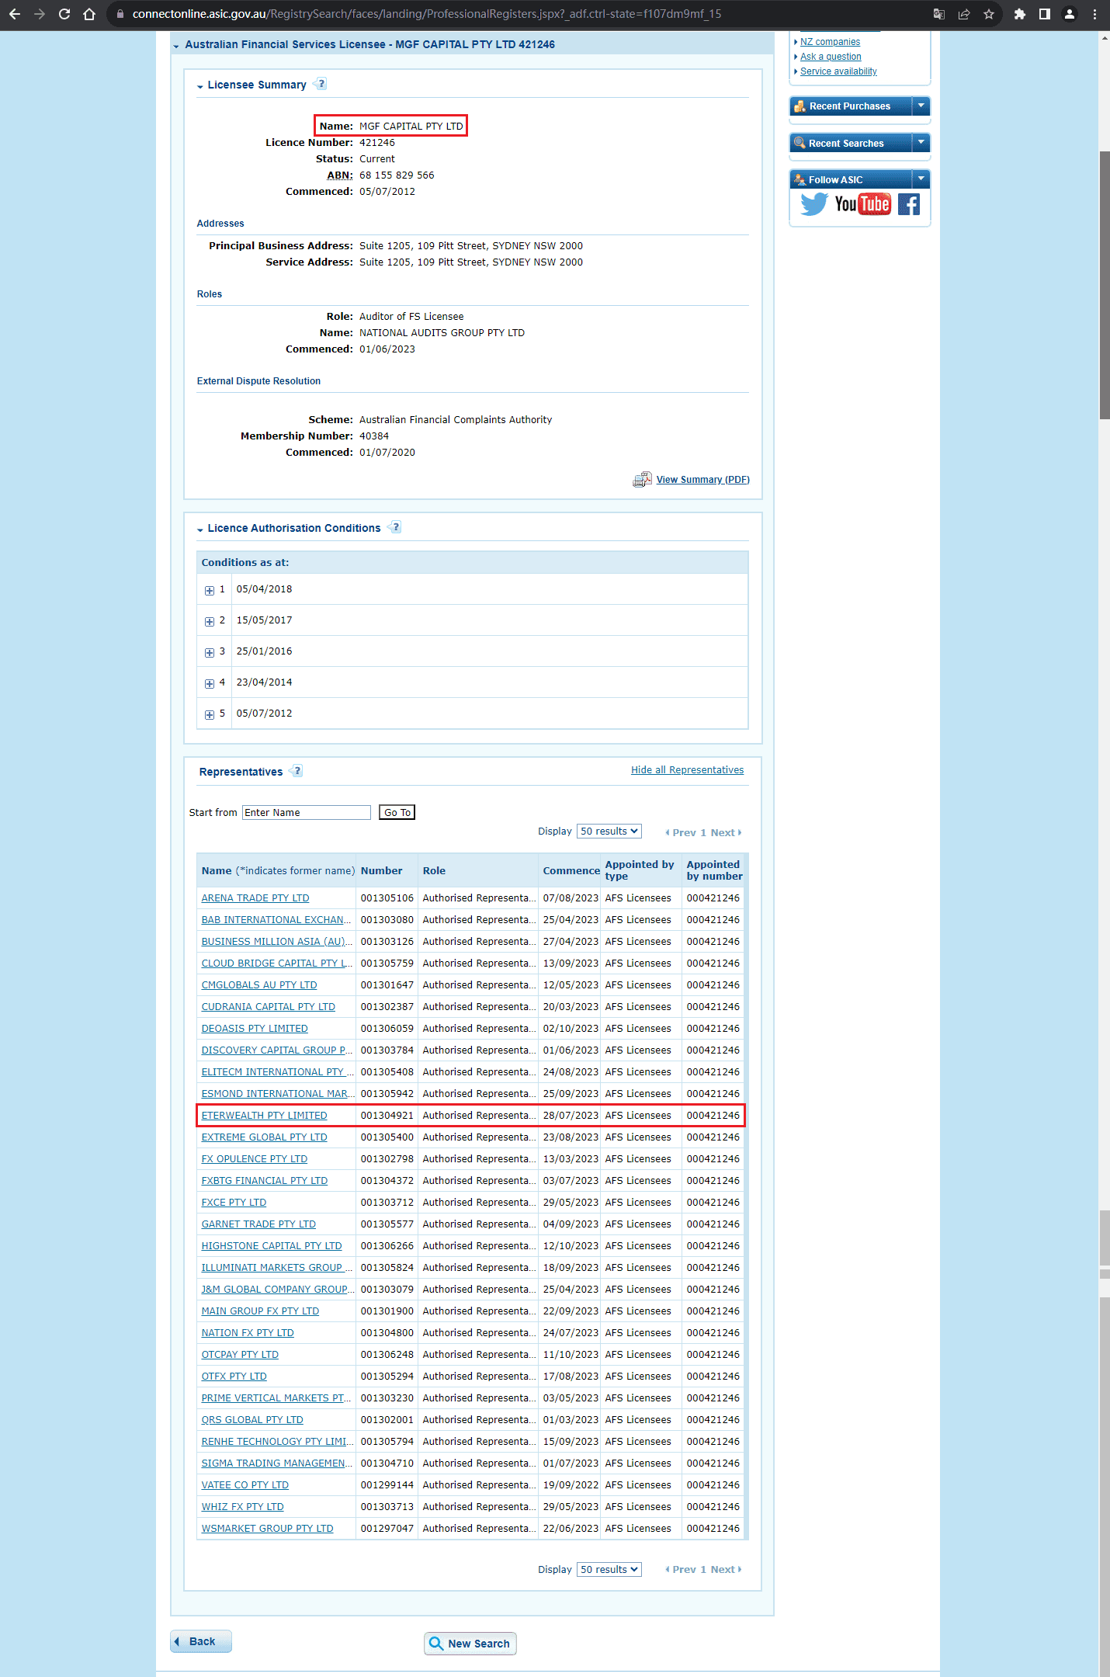Image resolution: width=1110 pixels, height=1677 pixels.
Task: Click the share page icon in address bar
Action: point(963,14)
